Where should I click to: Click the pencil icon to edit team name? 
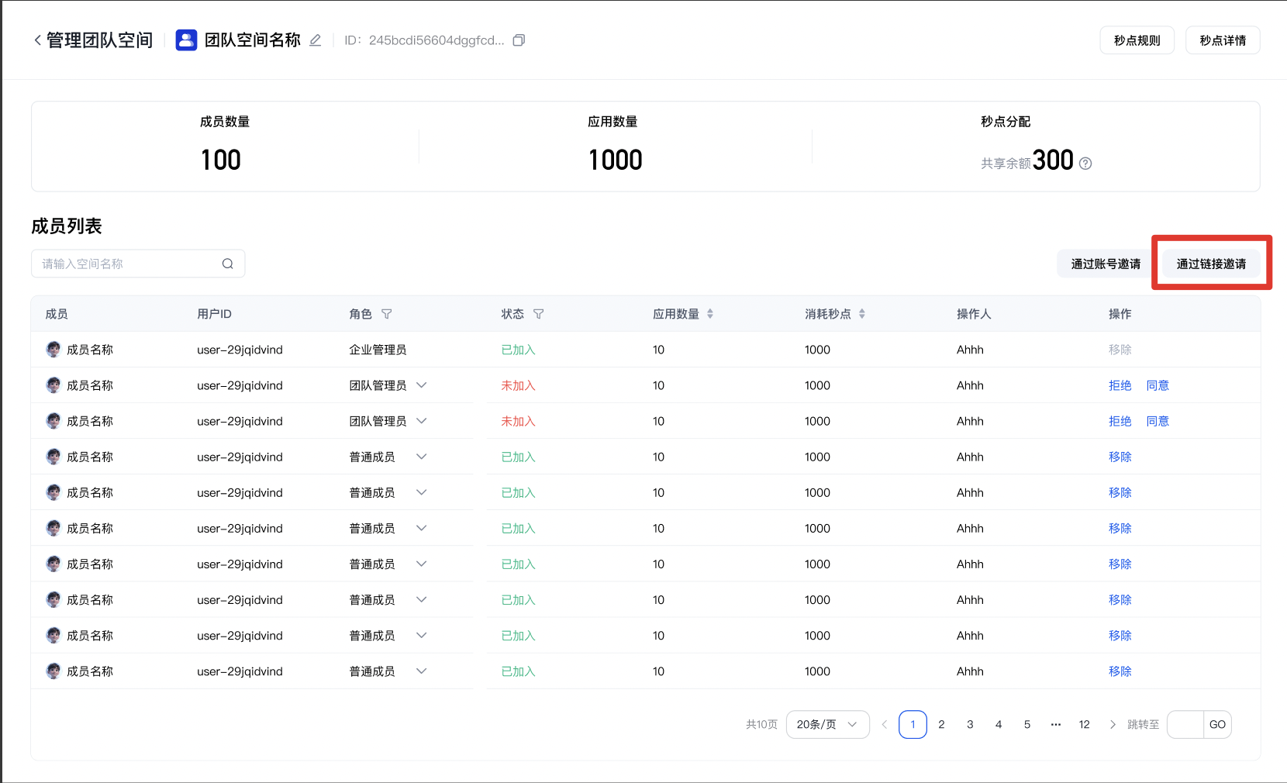(x=315, y=40)
